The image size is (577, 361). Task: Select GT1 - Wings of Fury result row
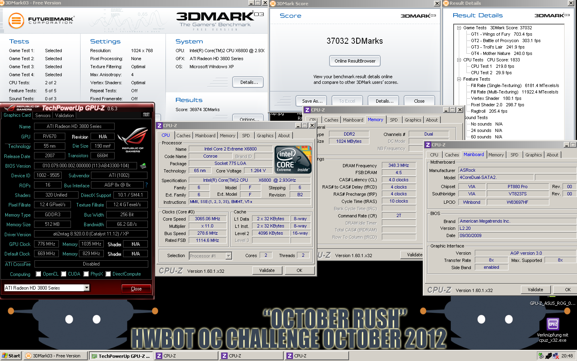tap(501, 34)
